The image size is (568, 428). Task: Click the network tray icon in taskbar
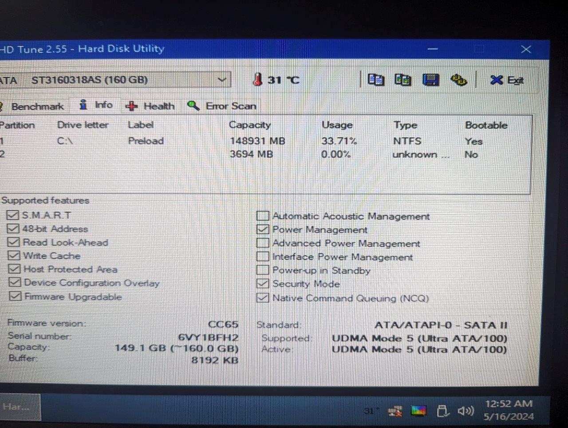pyautogui.click(x=395, y=411)
